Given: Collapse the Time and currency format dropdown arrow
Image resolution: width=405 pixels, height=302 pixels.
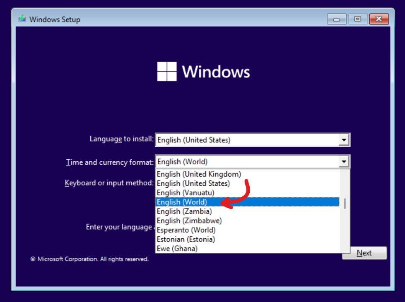Looking at the screenshot, I should [x=344, y=162].
